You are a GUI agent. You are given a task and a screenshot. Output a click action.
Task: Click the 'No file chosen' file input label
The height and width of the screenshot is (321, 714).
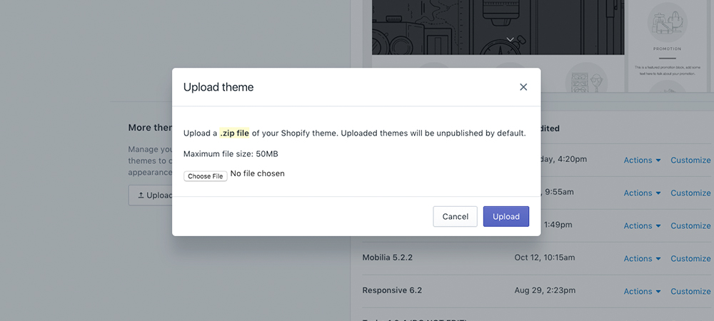[x=257, y=173]
